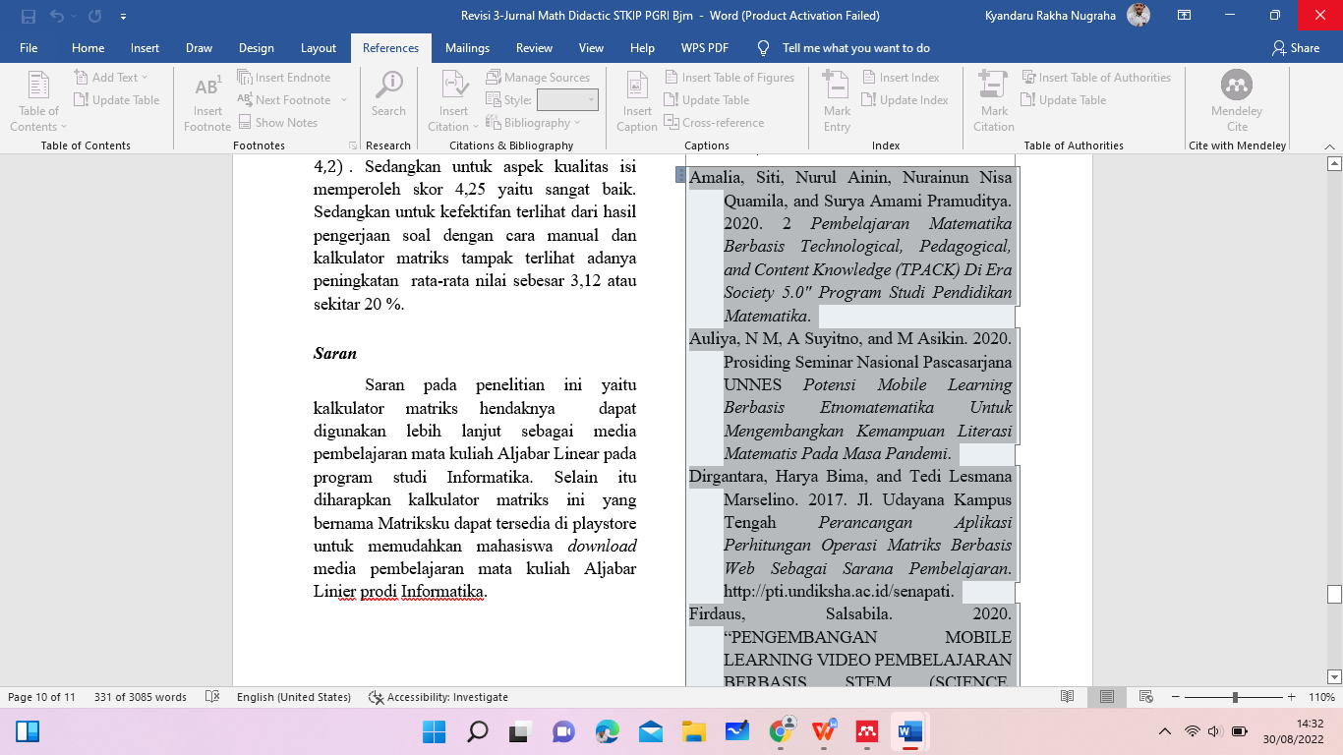Image resolution: width=1343 pixels, height=755 pixels.
Task: Click Cross-reference
Action: [714, 123]
